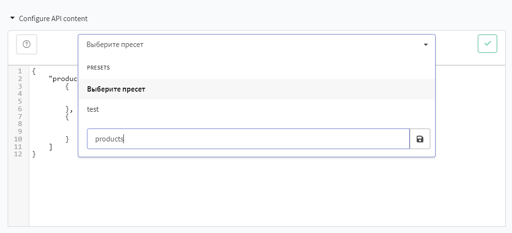Click the Configure API content label
The image size is (512, 233).
[53, 19]
